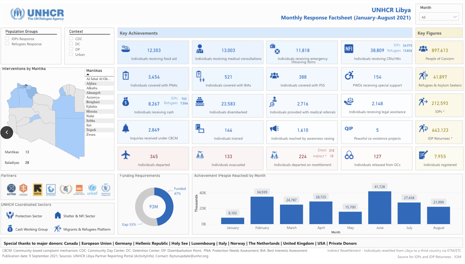Click the individuals disembarked boat icon
This screenshot has width=465, height=264.
click(200, 102)
